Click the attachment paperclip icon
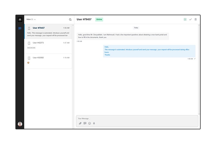Screen dimensions: 216x144 (80, 123)
